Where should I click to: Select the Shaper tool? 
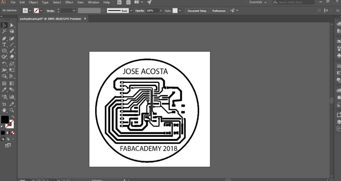[4, 57]
